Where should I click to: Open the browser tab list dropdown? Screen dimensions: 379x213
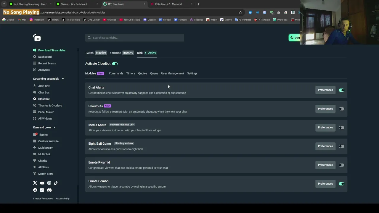[4, 4]
